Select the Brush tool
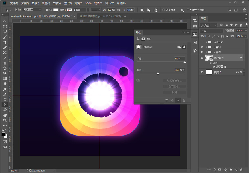 click(x=5, y=58)
